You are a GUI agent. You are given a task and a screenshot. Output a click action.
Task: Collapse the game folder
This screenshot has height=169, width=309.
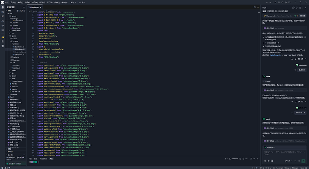pyautogui.click(x=16, y=36)
